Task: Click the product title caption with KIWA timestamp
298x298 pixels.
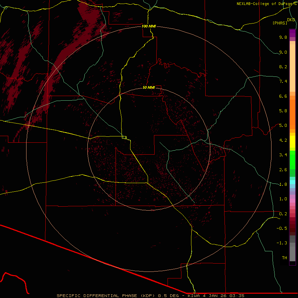Action: [150, 296]
